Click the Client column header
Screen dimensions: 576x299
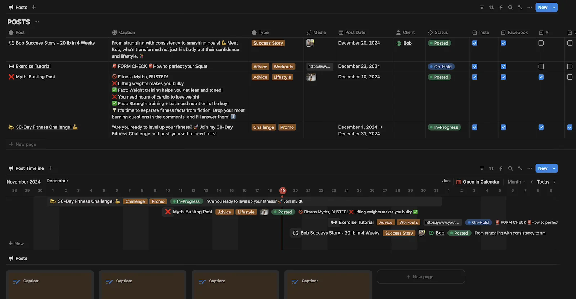405,32
